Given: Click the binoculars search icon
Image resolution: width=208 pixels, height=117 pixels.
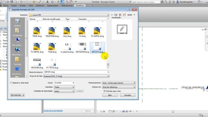Looking at the screenshot, I should 162,2.
